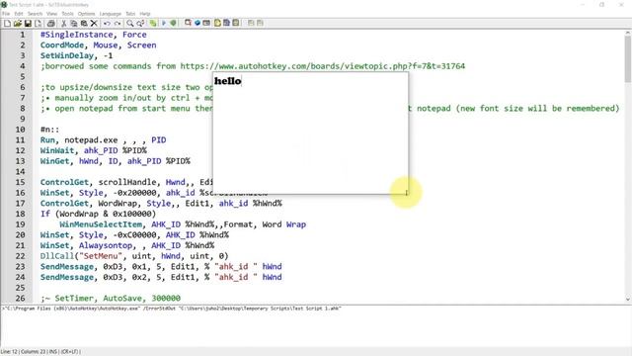Click 'WinSet, Alwaysontop' on line 21
The width and height of the screenshot is (632, 356).
(86, 245)
